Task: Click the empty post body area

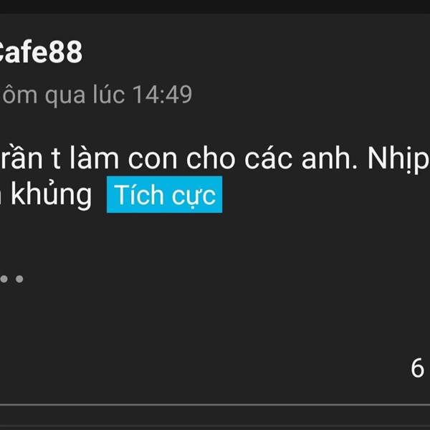Action: pos(215,315)
